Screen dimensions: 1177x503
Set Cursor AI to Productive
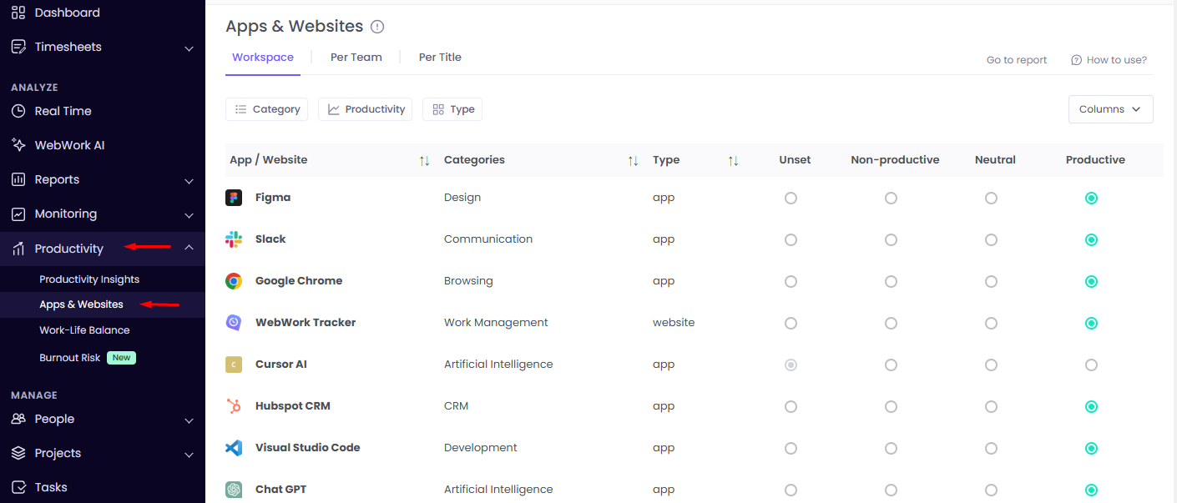pos(1091,365)
